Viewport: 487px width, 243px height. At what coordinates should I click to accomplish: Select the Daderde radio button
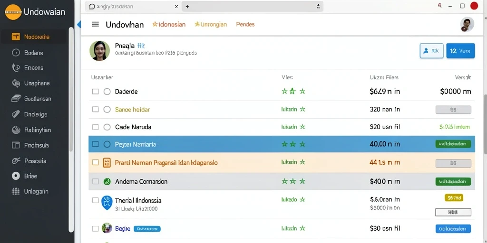point(107,92)
